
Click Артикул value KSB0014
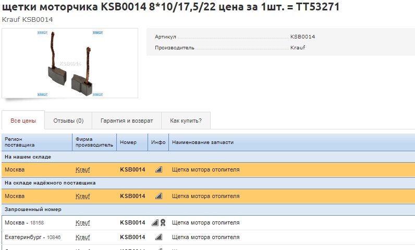(303, 37)
